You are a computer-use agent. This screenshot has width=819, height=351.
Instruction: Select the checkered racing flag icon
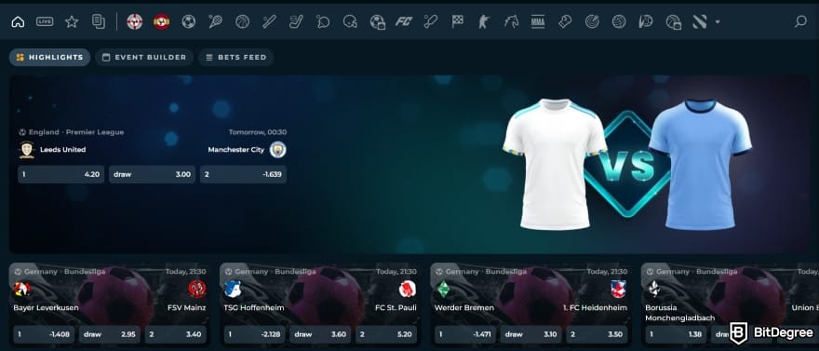(458, 22)
